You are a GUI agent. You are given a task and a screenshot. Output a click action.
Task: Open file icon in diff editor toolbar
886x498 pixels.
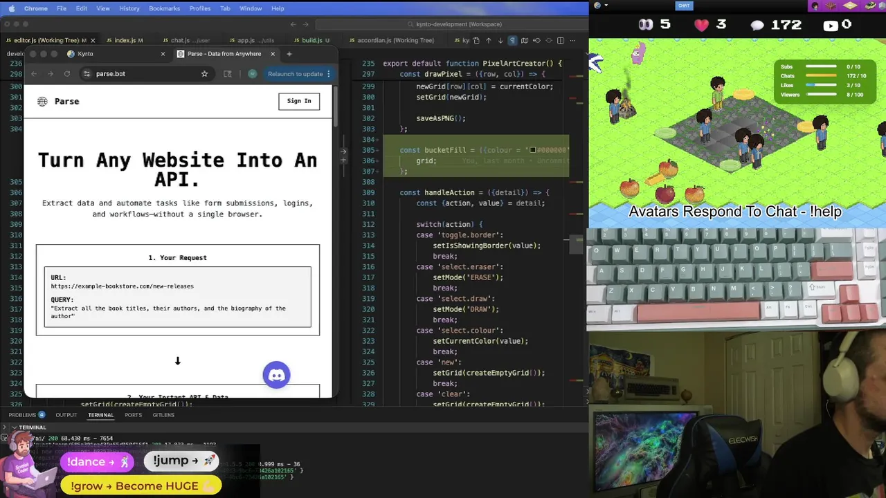[x=476, y=41]
